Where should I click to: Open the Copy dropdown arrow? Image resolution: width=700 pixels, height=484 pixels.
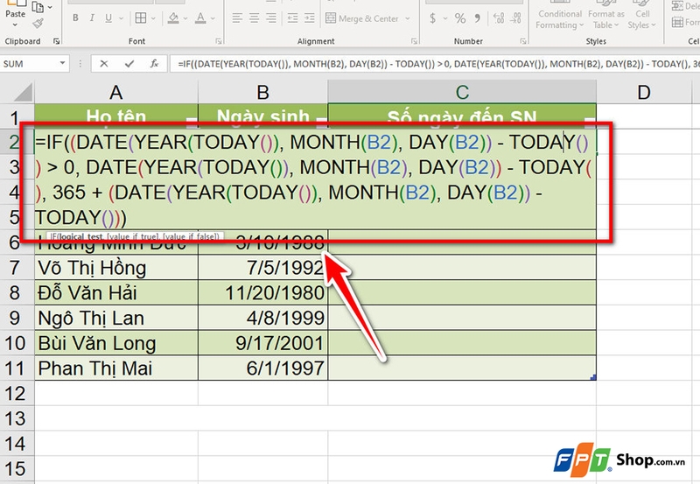[x=50, y=7]
